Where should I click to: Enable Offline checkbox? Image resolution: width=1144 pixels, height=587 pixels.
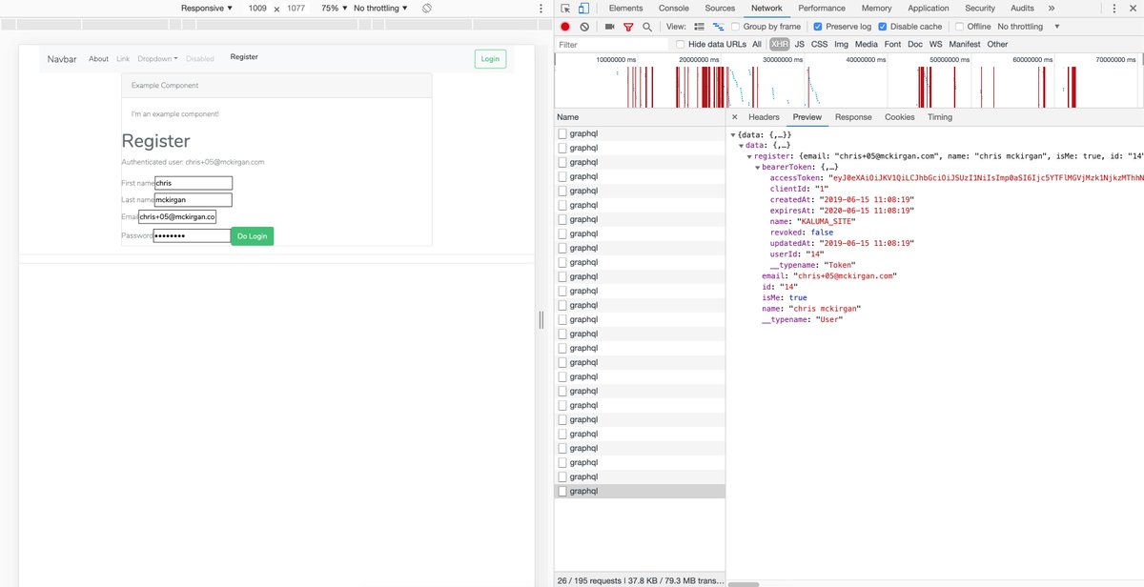(960, 27)
